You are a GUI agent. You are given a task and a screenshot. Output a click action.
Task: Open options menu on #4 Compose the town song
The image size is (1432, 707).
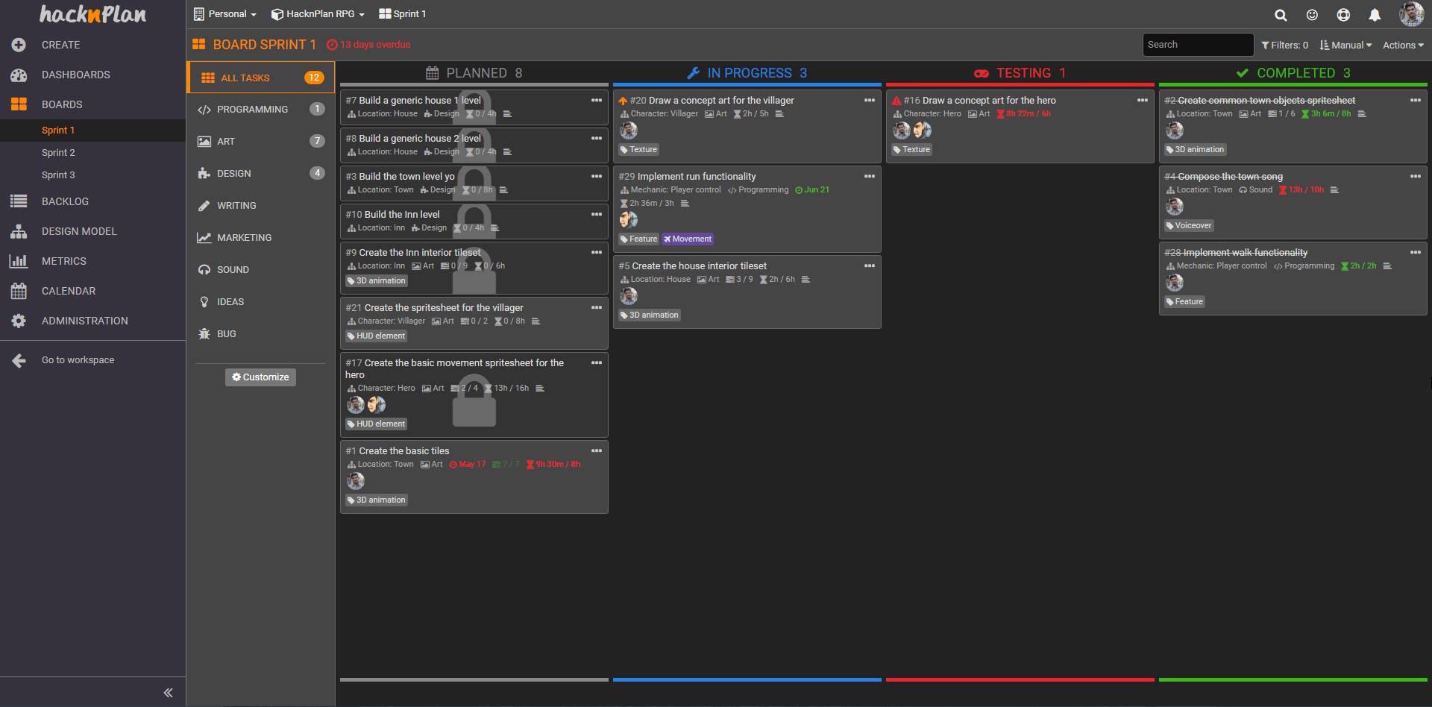click(1416, 176)
